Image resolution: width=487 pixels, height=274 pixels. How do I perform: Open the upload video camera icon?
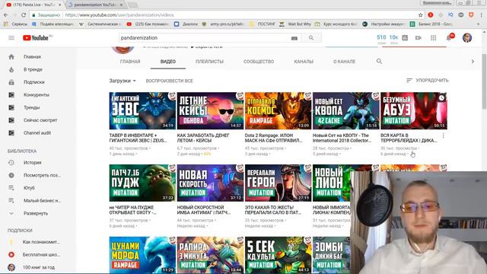point(419,38)
